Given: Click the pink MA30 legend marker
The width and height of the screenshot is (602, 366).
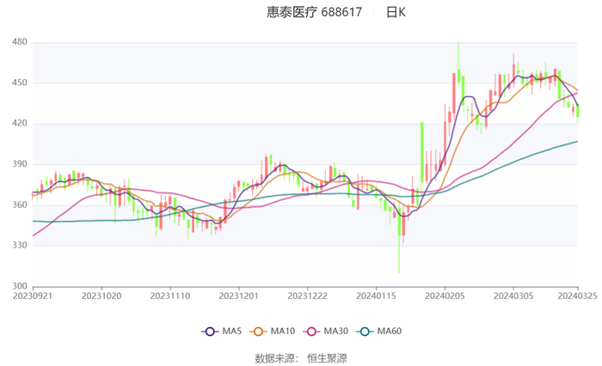Looking at the screenshot, I should tap(313, 332).
